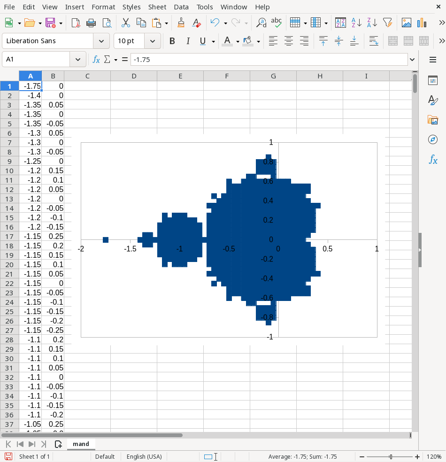Open the Format menu

(x=103, y=7)
